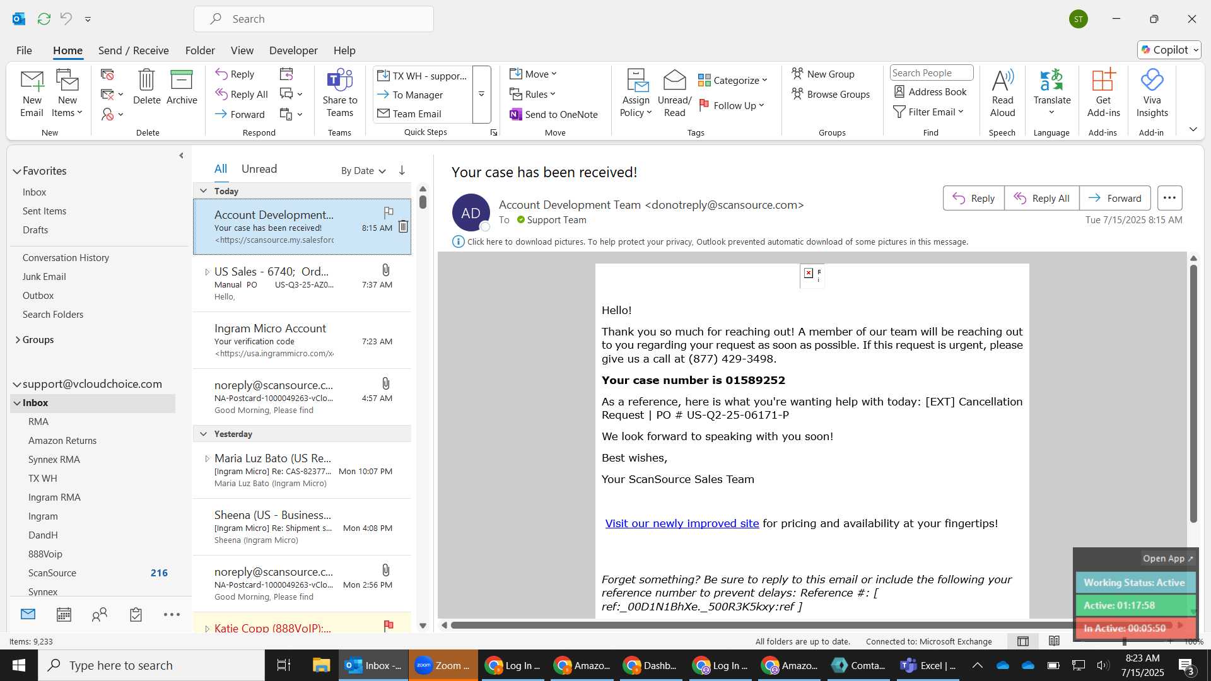Open the By Date sort dropdown
Image resolution: width=1211 pixels, height=681 pixels.
[x=363, y=171]
